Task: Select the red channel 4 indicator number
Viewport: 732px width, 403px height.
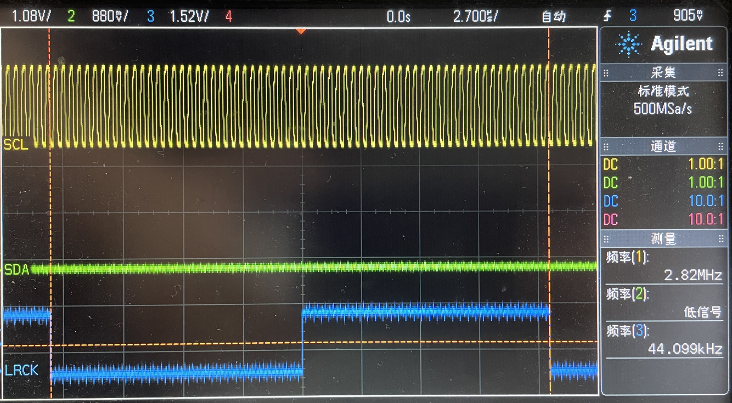Action: 228,16
